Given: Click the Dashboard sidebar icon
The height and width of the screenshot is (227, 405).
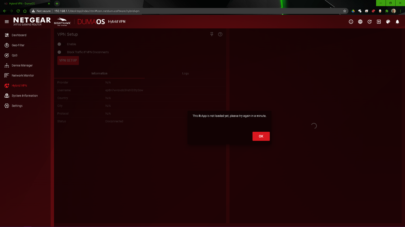Looking at the screenshot, I should click(7, 35).
